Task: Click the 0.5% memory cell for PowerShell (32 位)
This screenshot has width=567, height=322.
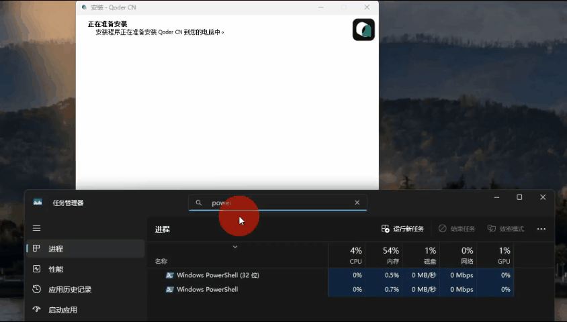Action: click(384, 275)
